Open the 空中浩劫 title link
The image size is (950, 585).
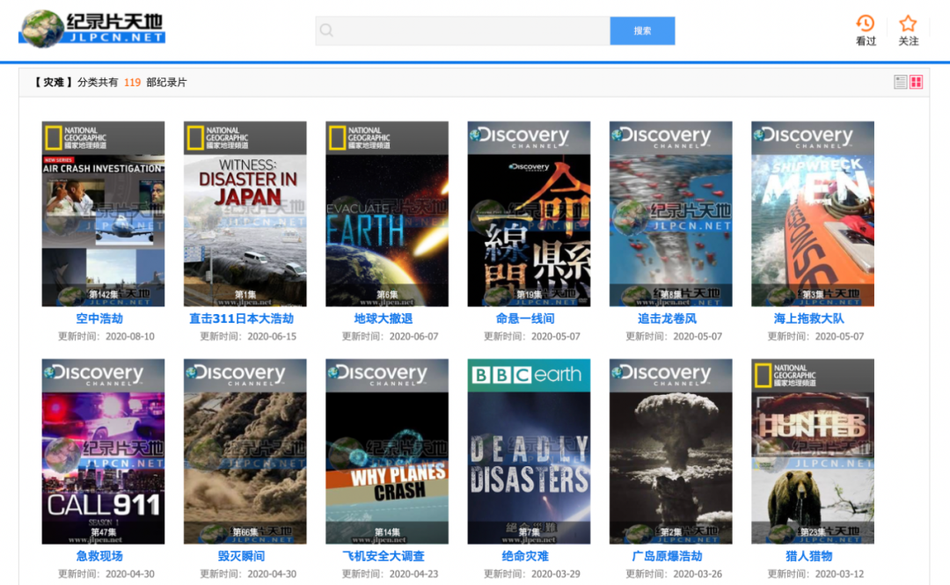click(x=99, y=318)
